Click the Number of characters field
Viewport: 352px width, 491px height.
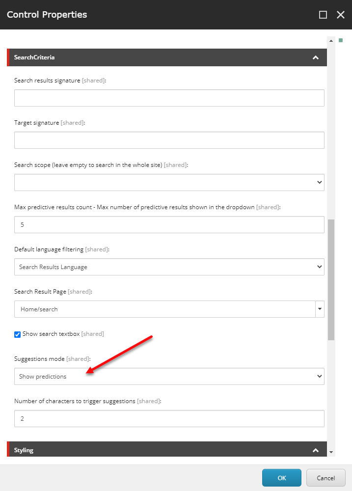(169, 419)
